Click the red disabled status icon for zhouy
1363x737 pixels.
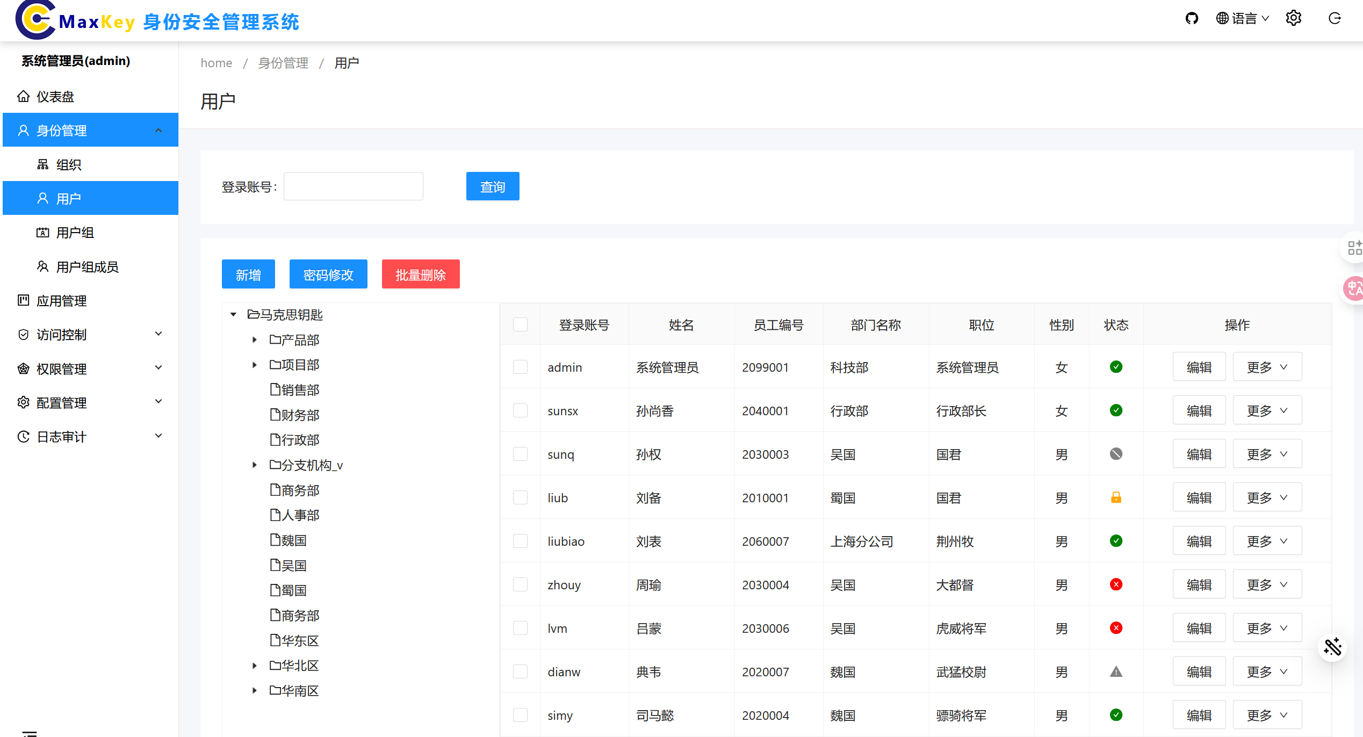tap(1116, 584)
